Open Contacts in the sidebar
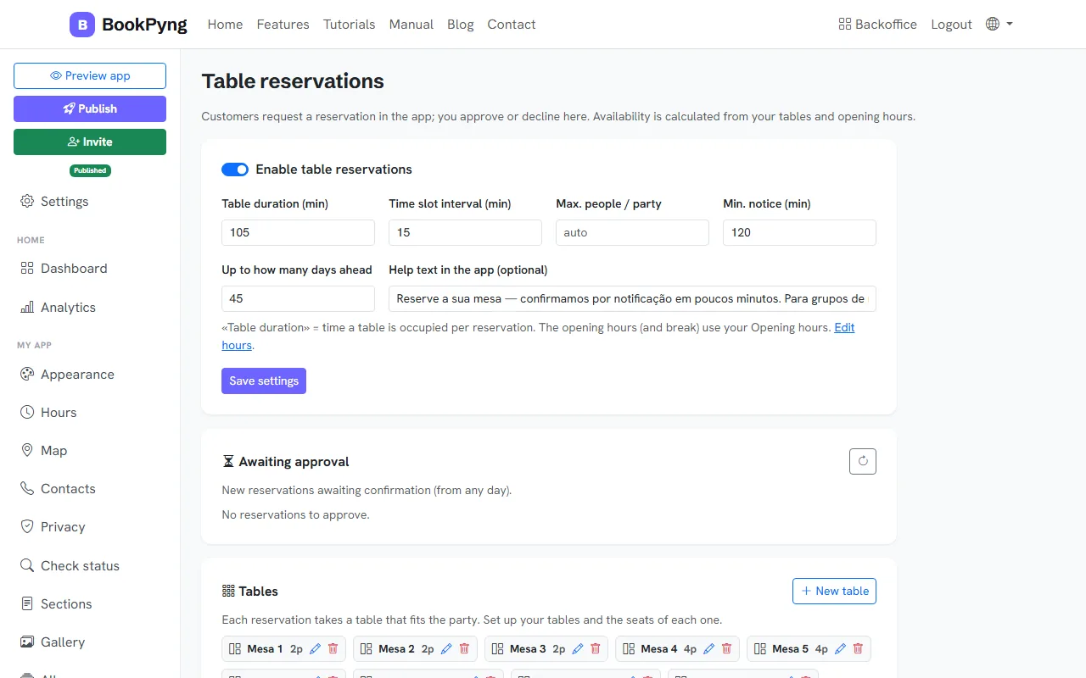 pyautogui.click(x=90, y=489)
